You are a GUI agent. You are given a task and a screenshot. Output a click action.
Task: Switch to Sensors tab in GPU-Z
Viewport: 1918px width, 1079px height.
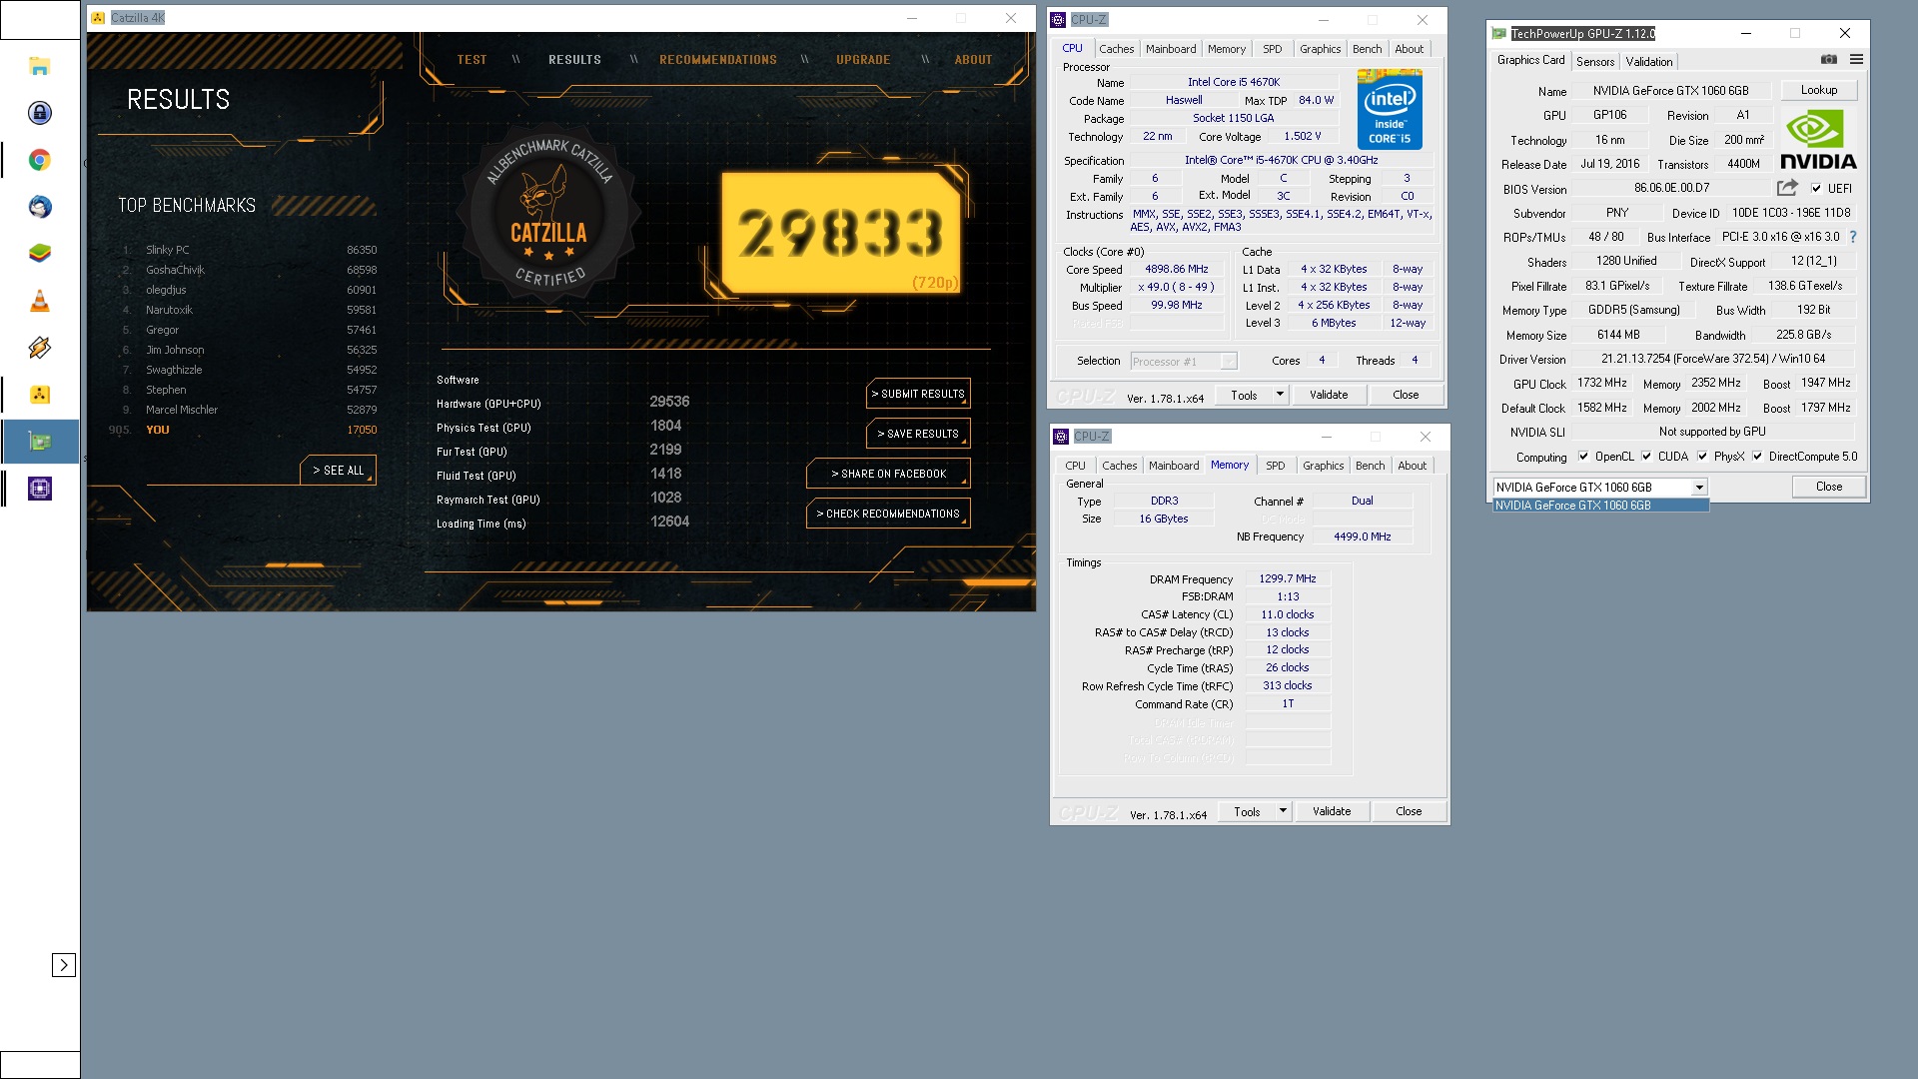pos(1595,61)
